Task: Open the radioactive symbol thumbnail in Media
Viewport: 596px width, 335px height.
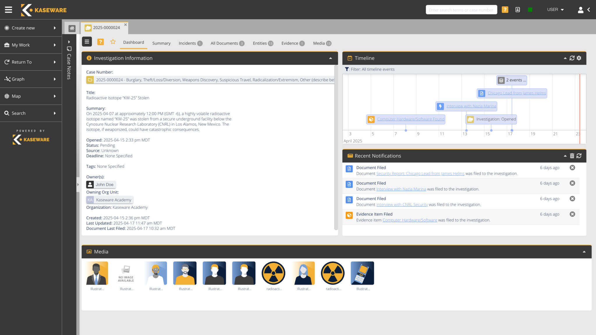Action: [x=273, y=273]
